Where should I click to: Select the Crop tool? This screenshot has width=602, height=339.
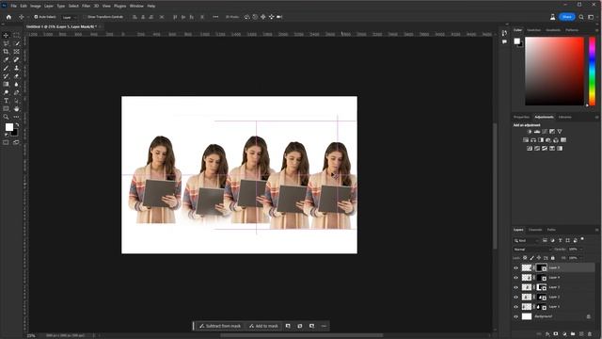tap(6, 52)
